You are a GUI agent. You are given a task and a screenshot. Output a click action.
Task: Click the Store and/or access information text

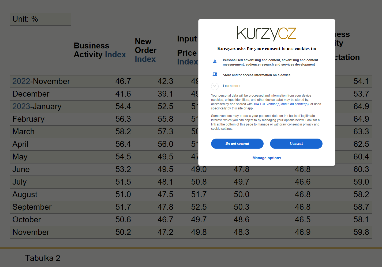tap(257, 75)
